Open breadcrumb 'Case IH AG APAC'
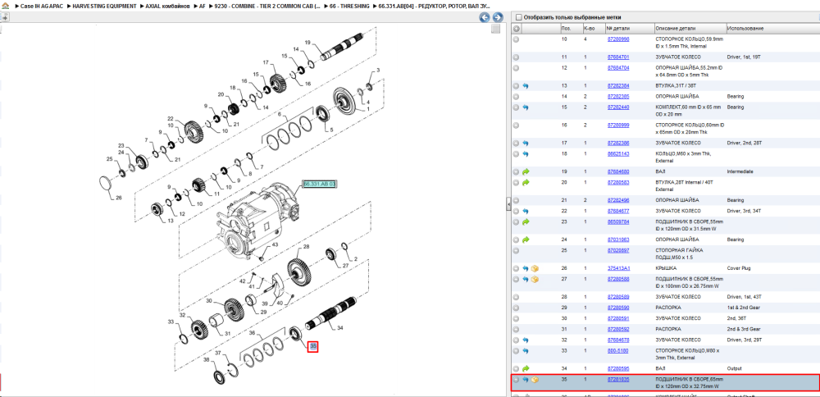 (x=42, y=5)
